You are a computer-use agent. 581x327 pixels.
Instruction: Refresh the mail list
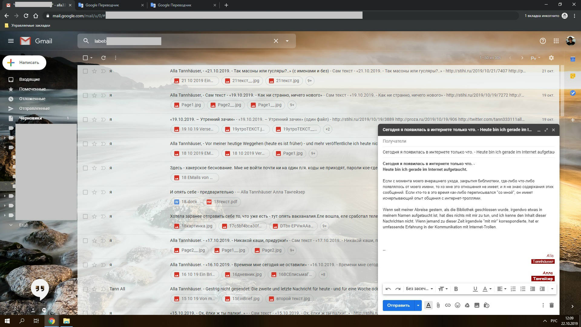103,58
